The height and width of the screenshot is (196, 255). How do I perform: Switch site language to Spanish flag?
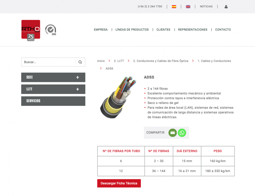[174, 7]
